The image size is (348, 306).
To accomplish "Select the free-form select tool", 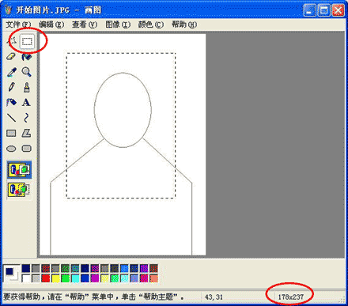I will point(12,41).
